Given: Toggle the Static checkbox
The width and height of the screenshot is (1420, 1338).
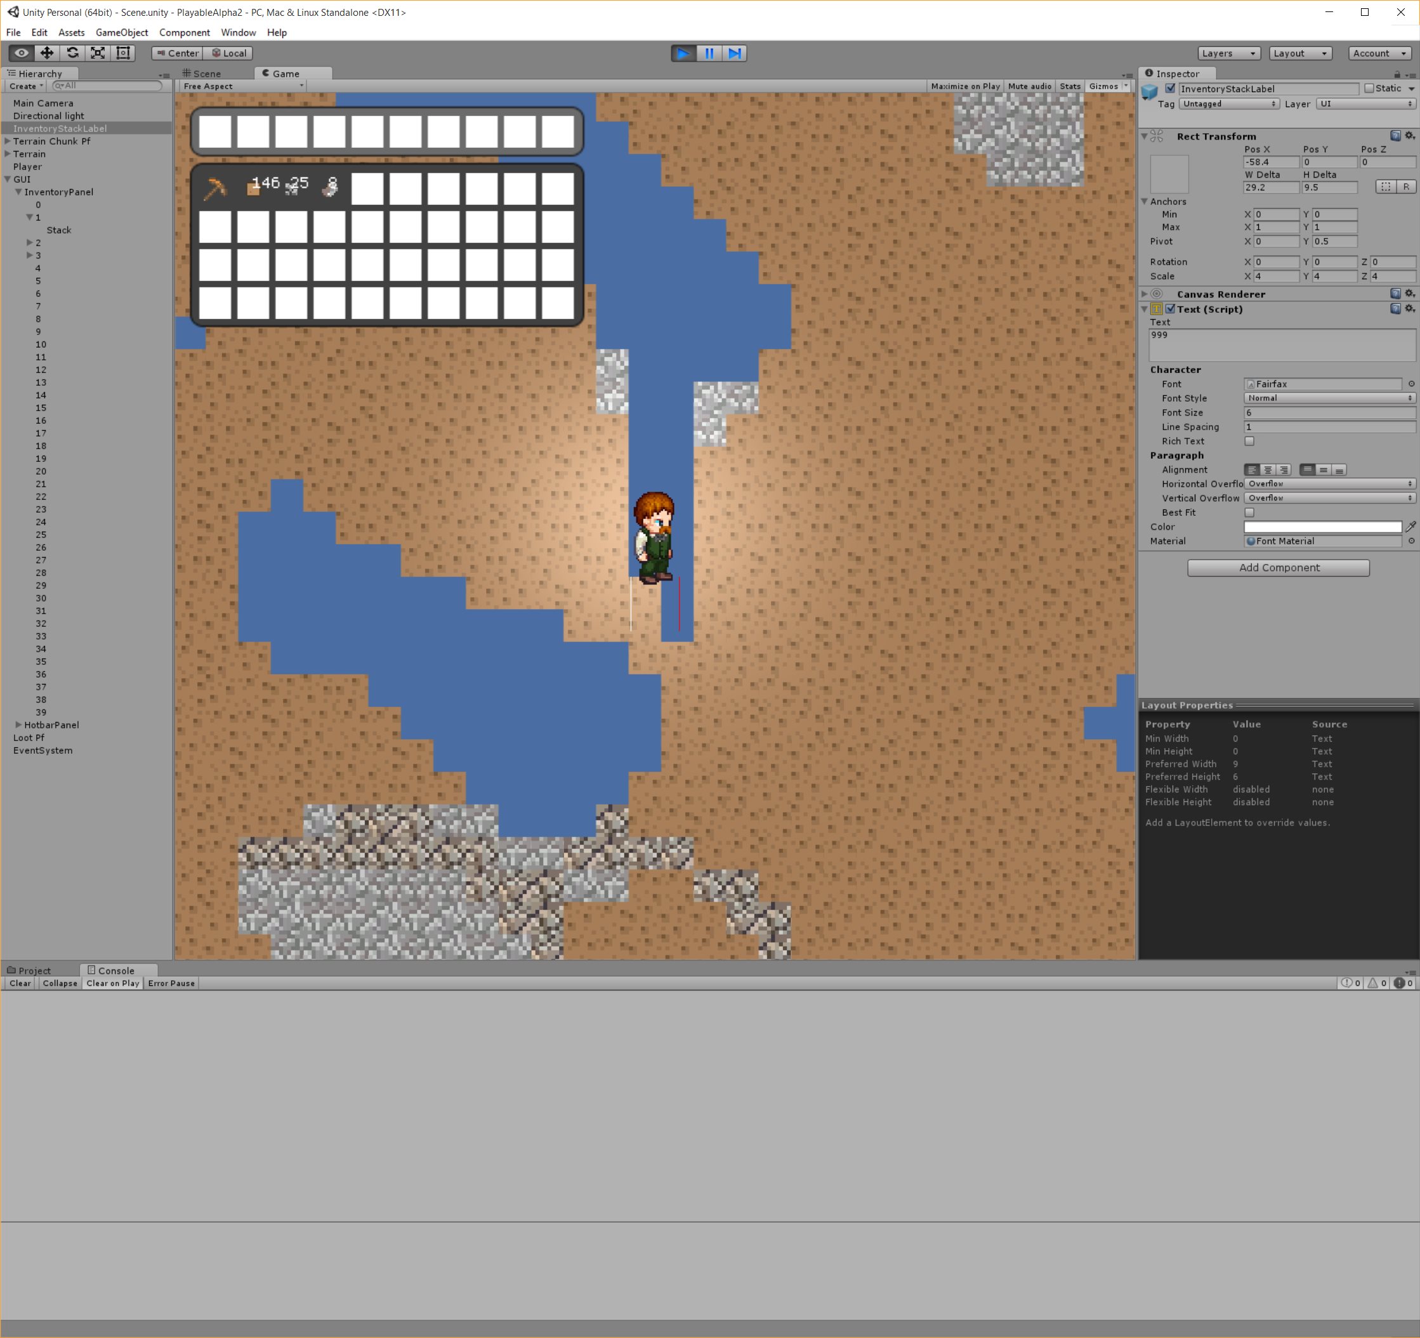Looking at the screenshot, I should [x=1369, y=89].
